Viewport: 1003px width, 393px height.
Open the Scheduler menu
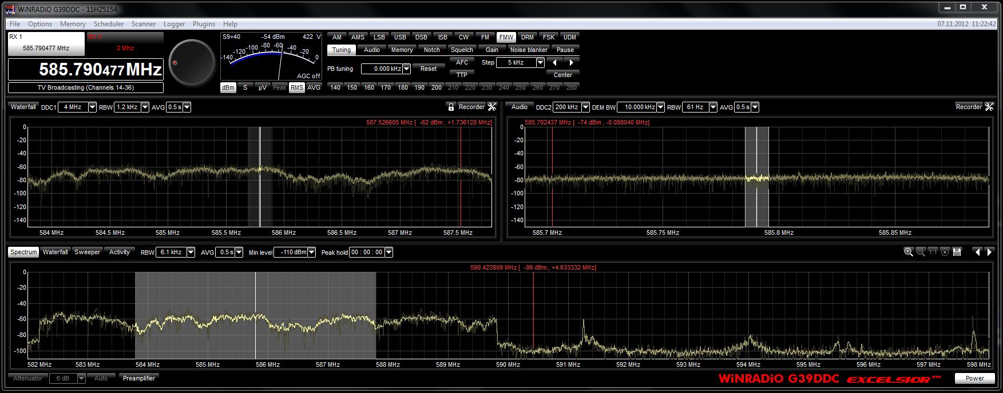(109, 24)
